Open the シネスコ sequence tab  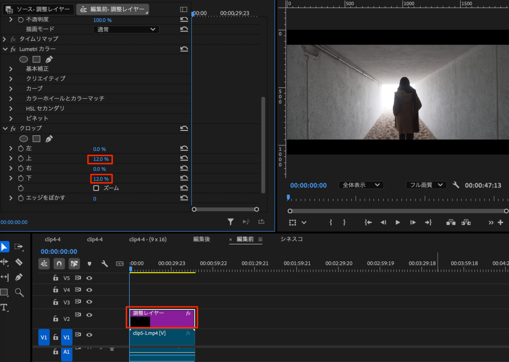click(291, 239)
